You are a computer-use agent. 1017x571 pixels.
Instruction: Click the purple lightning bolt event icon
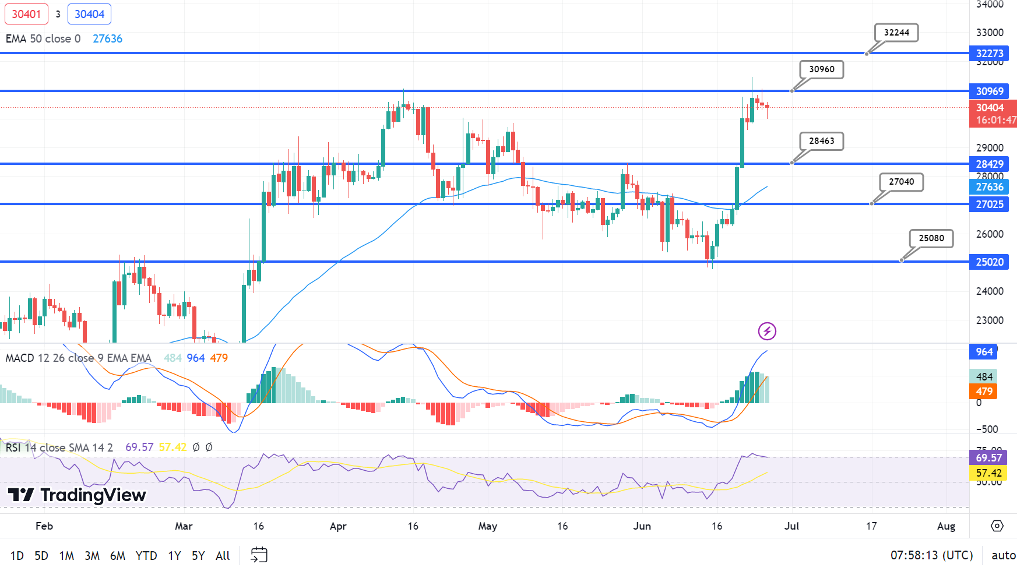click(x=767, y=332)
